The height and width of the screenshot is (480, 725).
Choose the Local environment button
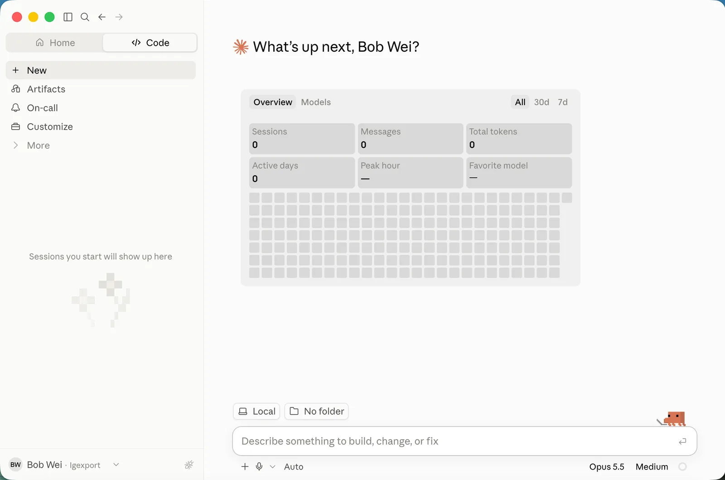(x=256, y=411)
